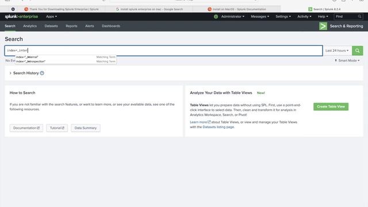Switch to the Analytics tab
This screenshot has height=207, width=368.
point(30,26)
